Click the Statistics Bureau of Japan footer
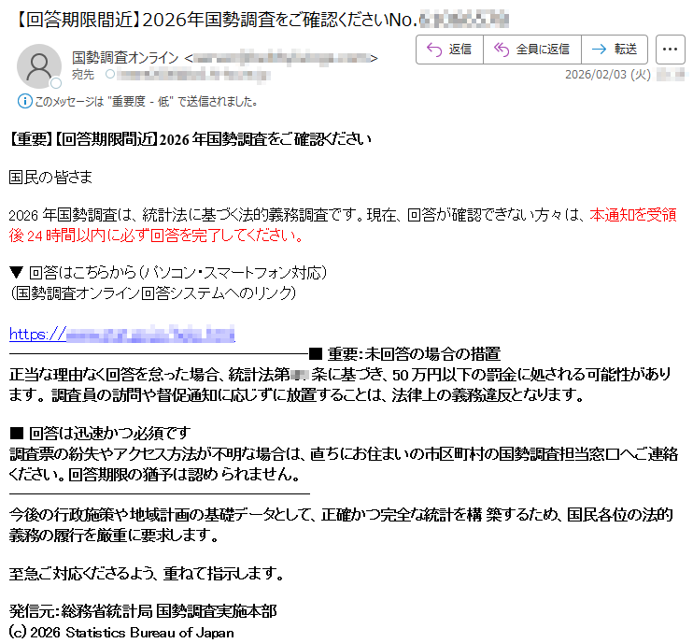 coord(121,632)
